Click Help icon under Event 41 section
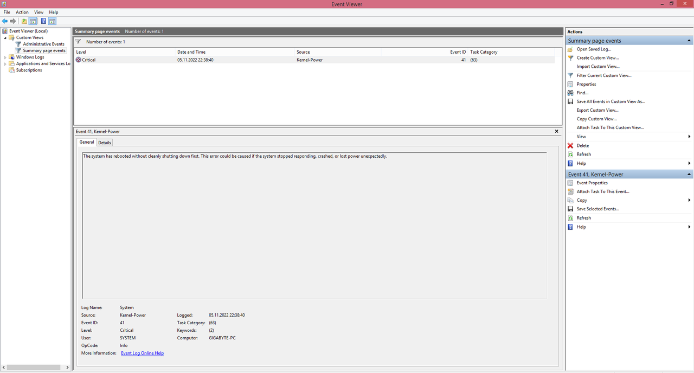The image size is (694, 373). coord(570,227)
